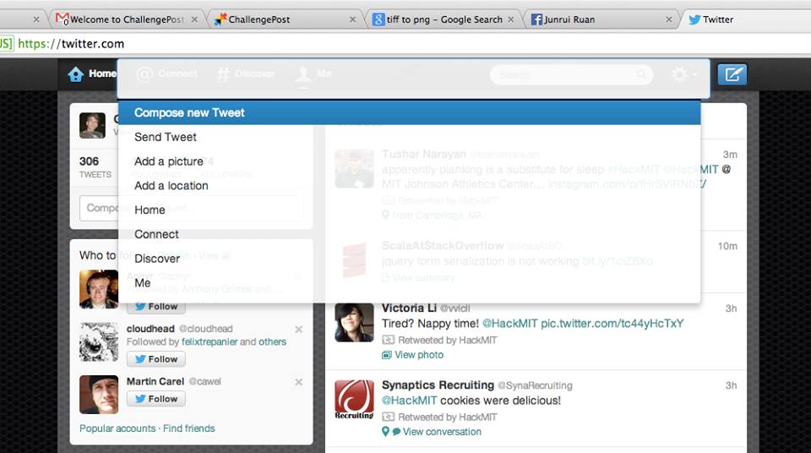The height and width of the screenshot is (453, 811).
Task: Click the Home house icon in navbar
Action: [x=75, y=74]
